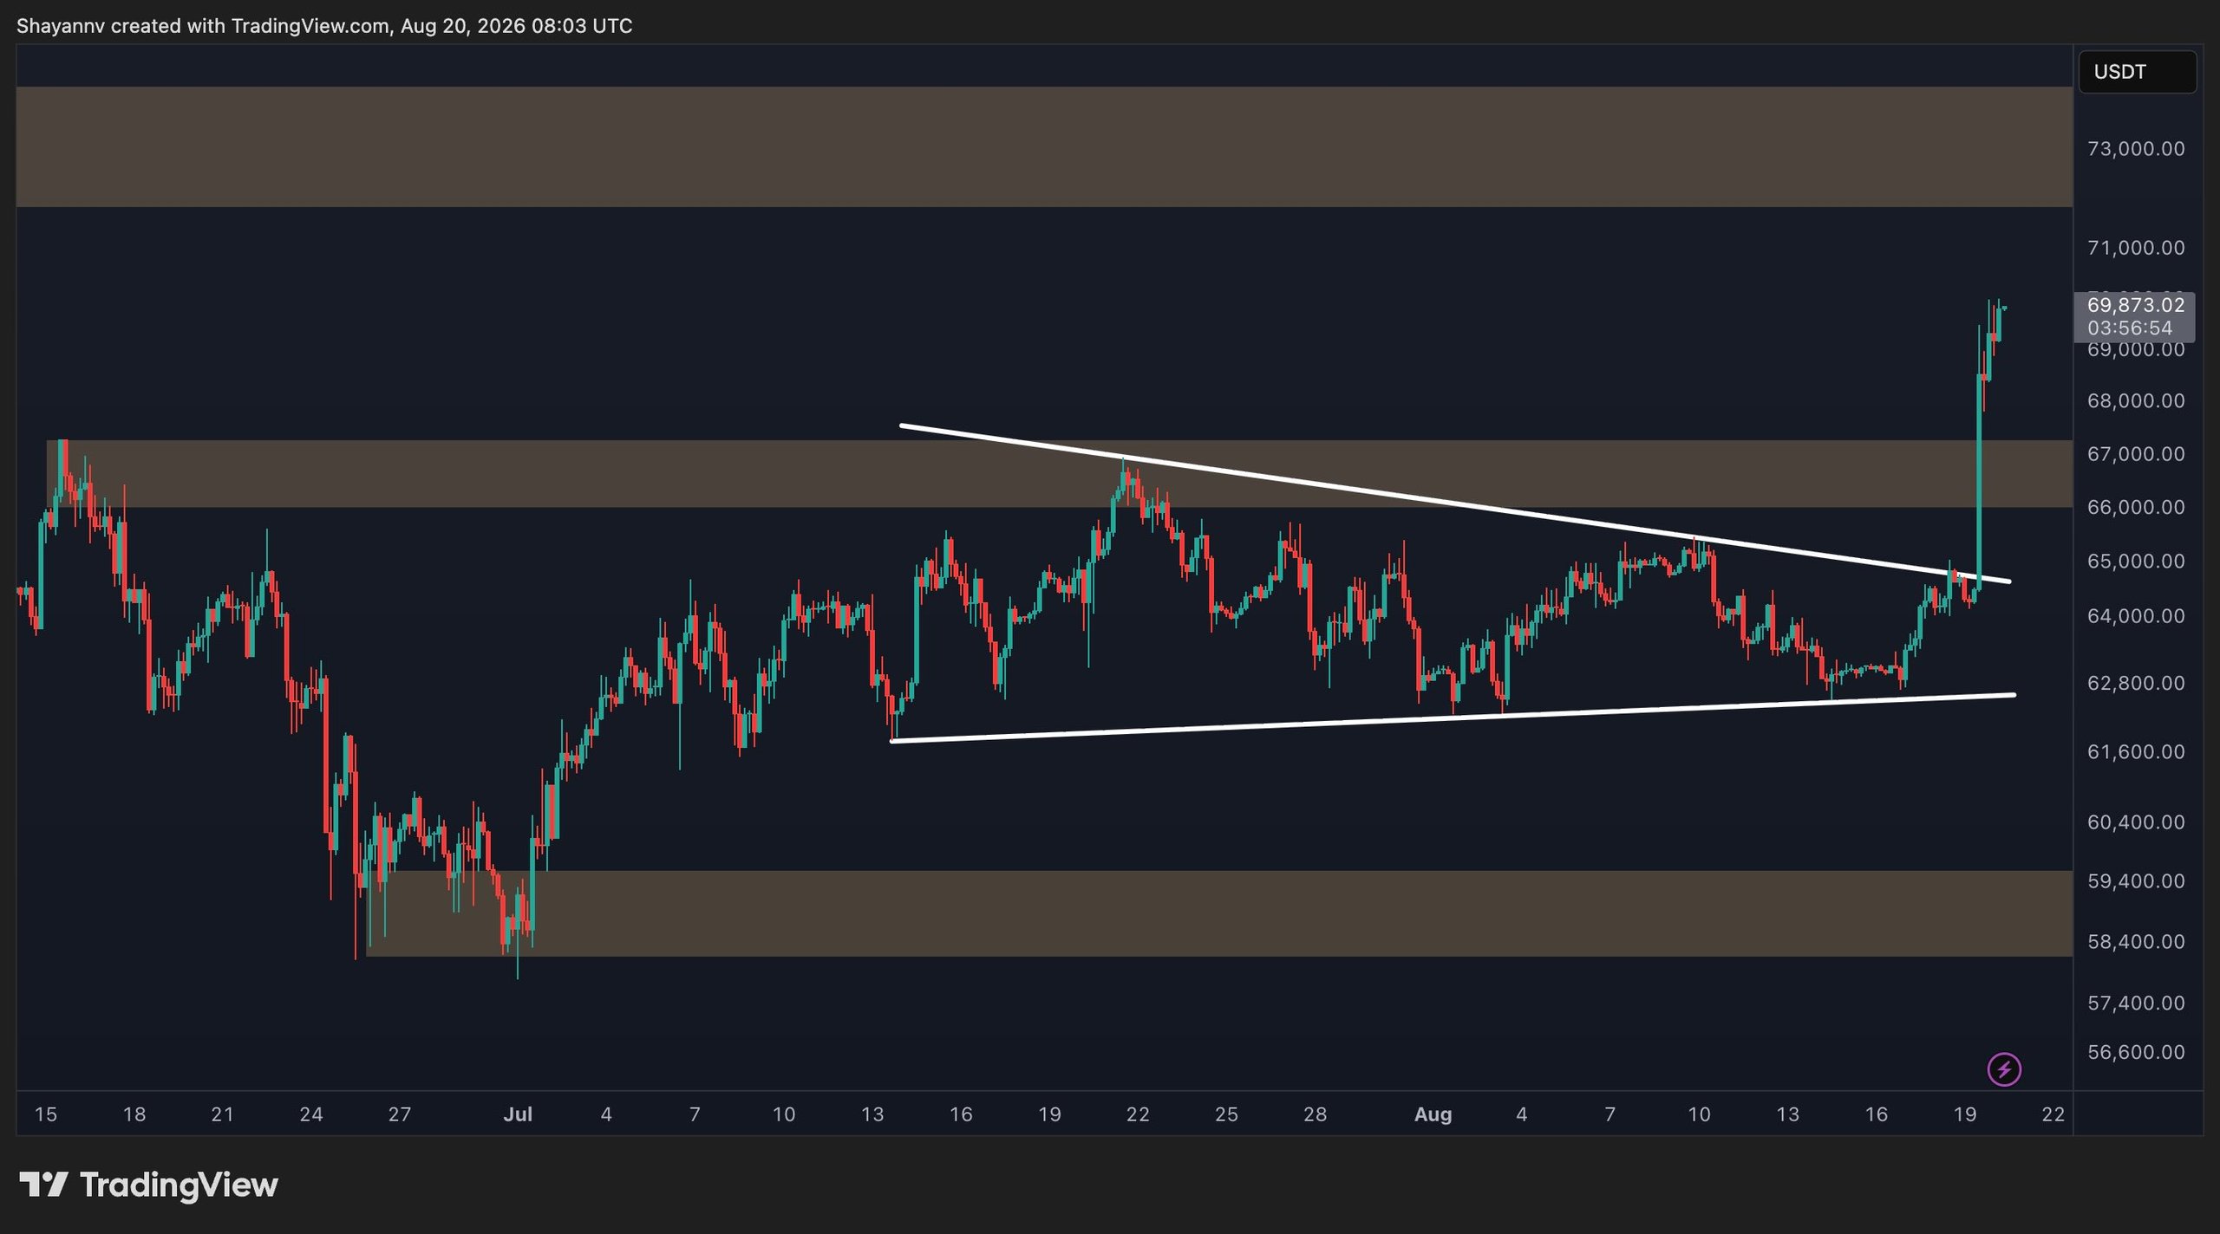
Task: Click the 61,600.00 price axis label
Action: point(2136,752)
